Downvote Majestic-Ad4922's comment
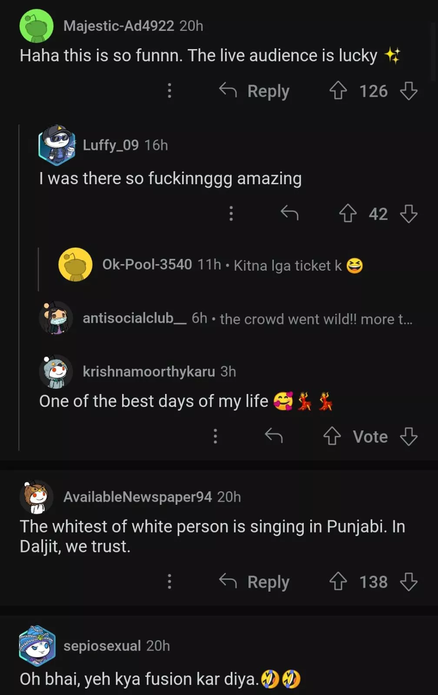The width and height of the screenshot is (438, 695). pyautogui.click(x=408, y=91)
